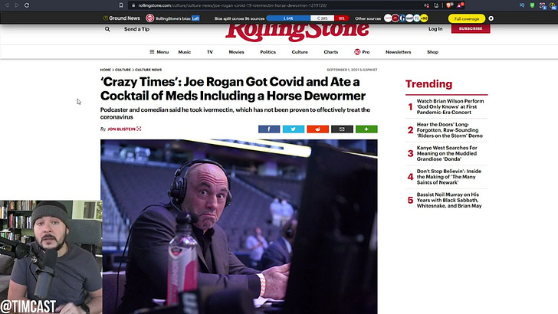Close the Ground News bar
This screenshot has height=314, width=558.
pyautogui.click(x=491, y=18)
